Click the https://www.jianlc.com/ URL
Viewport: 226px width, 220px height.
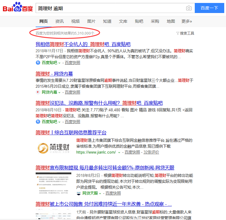tap(96, 152)
